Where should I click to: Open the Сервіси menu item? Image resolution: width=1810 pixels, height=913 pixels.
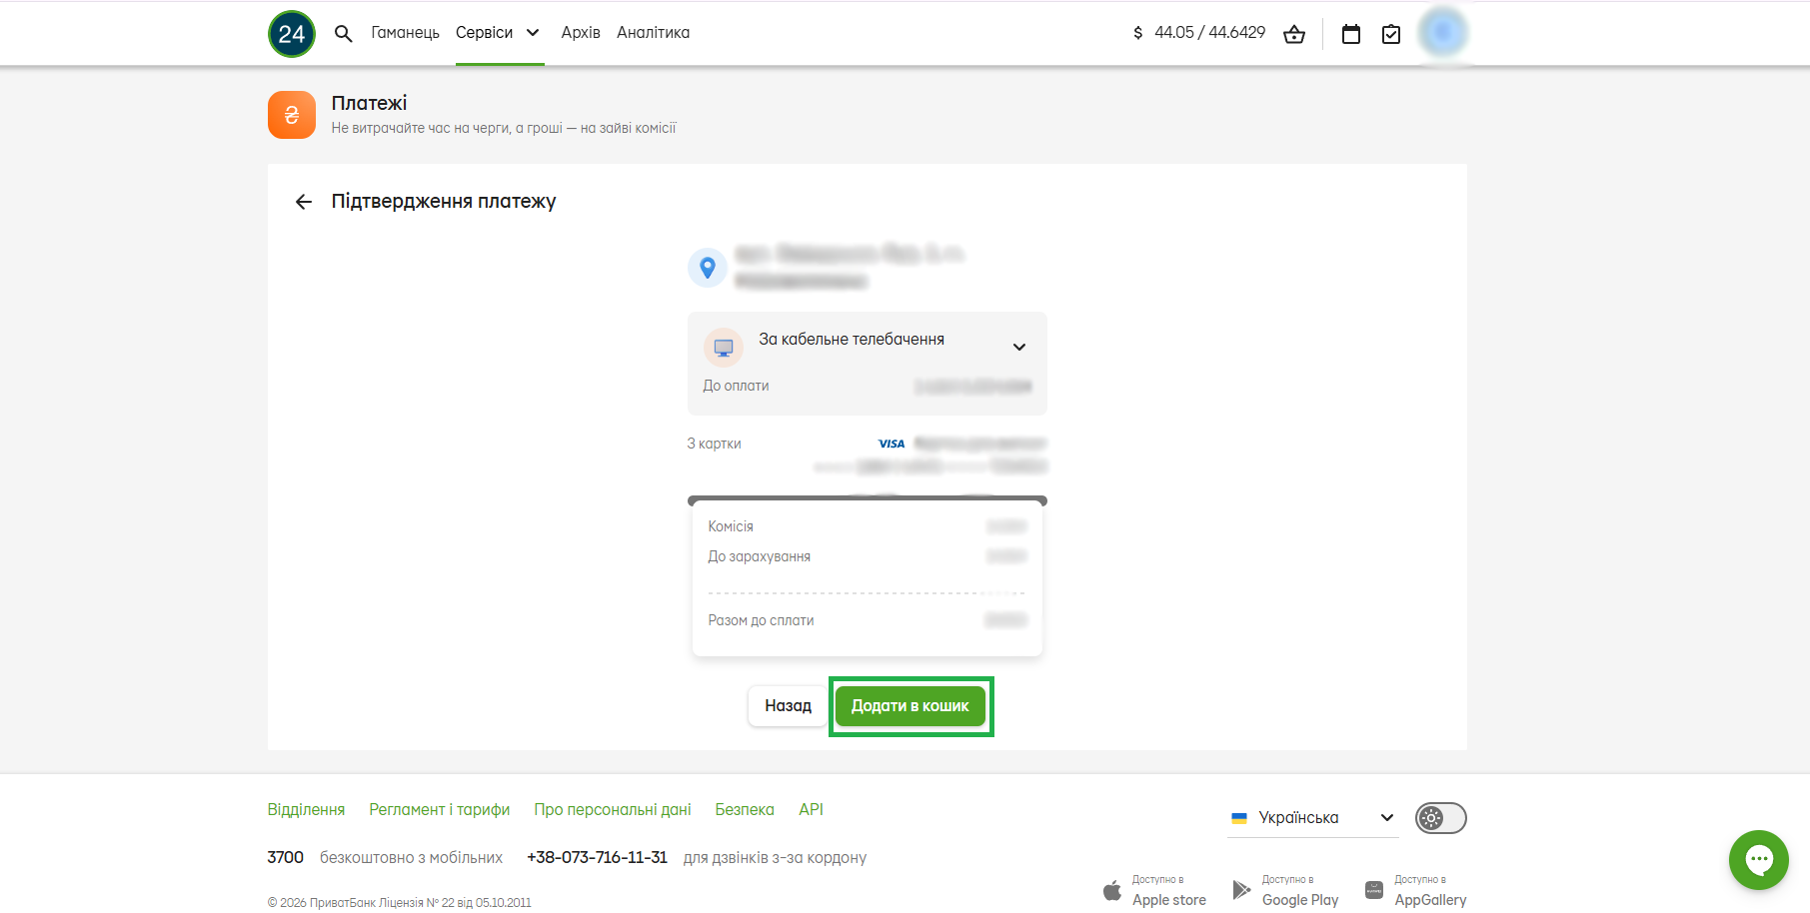[484, 33]
